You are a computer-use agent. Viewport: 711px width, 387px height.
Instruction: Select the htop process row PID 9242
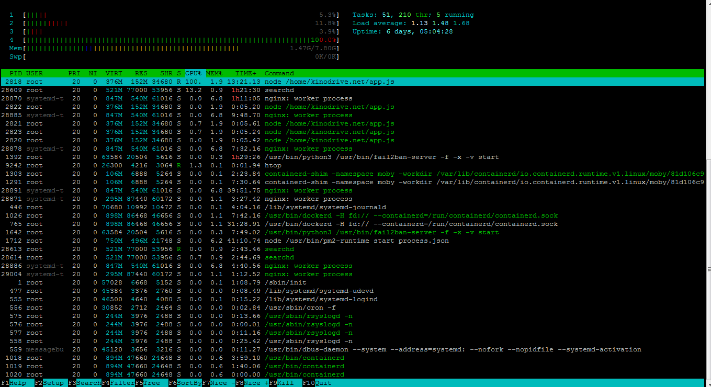[353, 165]
